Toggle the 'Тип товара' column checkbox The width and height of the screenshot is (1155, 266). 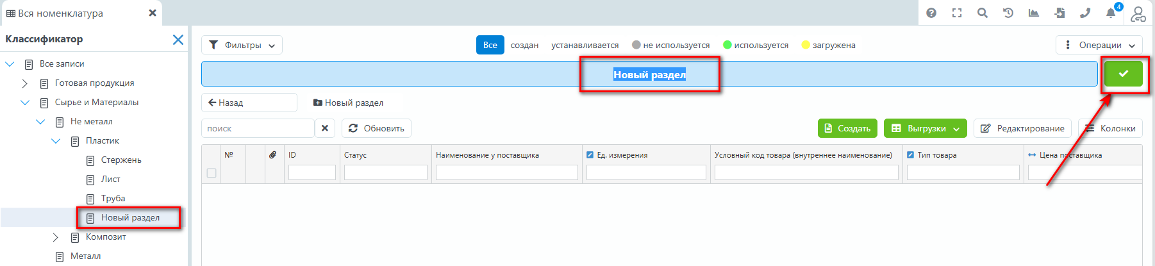pos(910,155)
